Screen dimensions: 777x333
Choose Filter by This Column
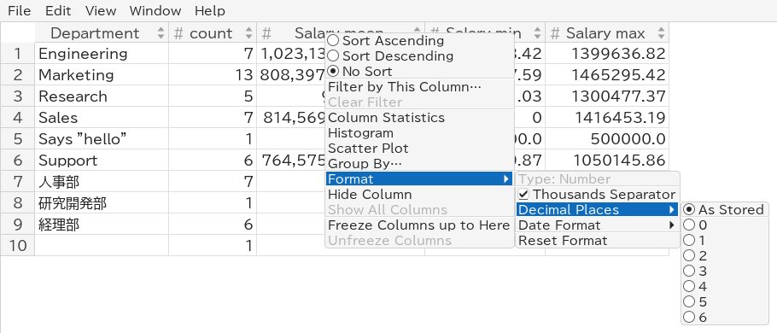(419, 87)
